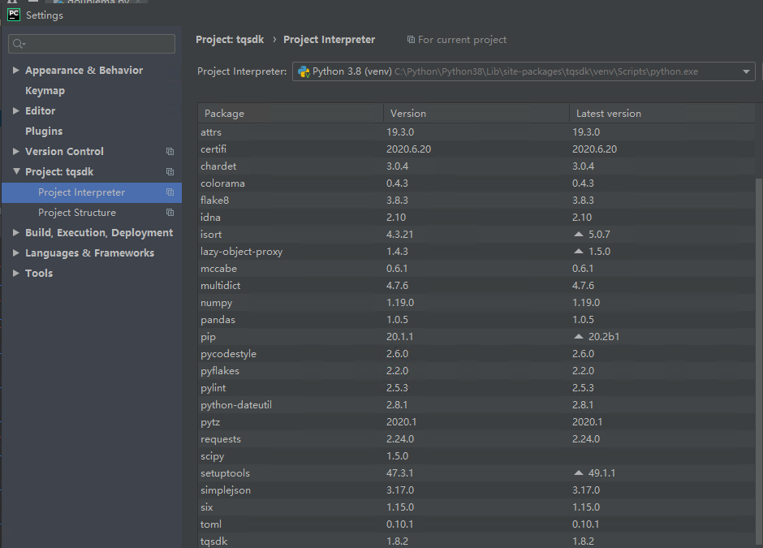Expand Build, Execution, Deployment arrow
The height and width of the screenshot is (548, 763).
click(x=16, y=233)
